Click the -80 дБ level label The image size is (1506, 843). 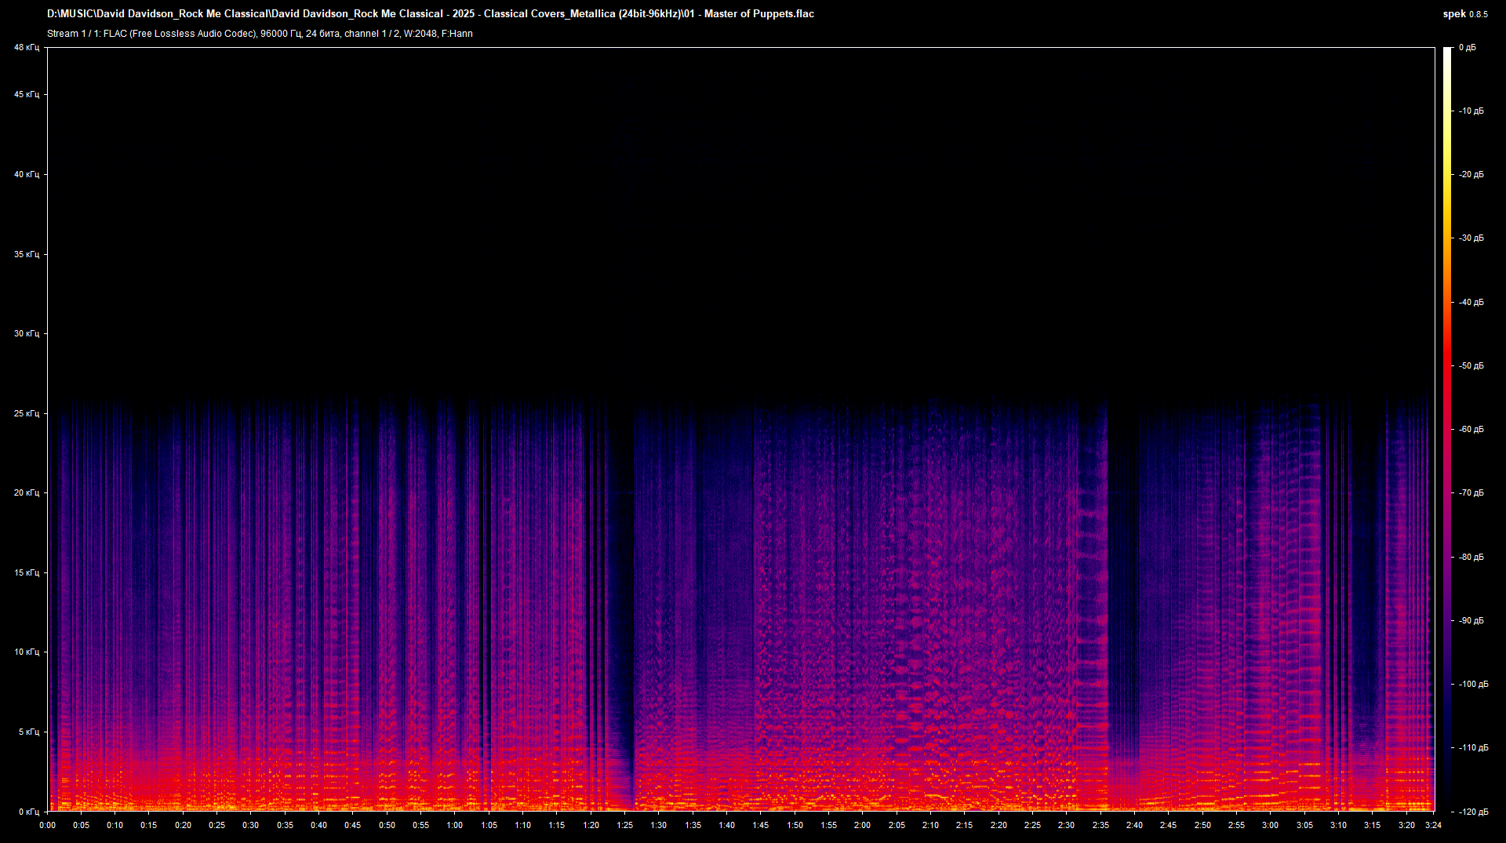(x=1471, y=558)
